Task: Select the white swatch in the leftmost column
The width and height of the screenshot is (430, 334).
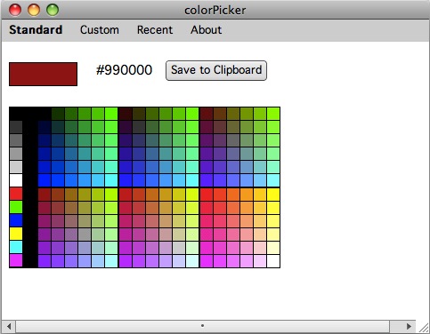Action: [x=16, y=180]
